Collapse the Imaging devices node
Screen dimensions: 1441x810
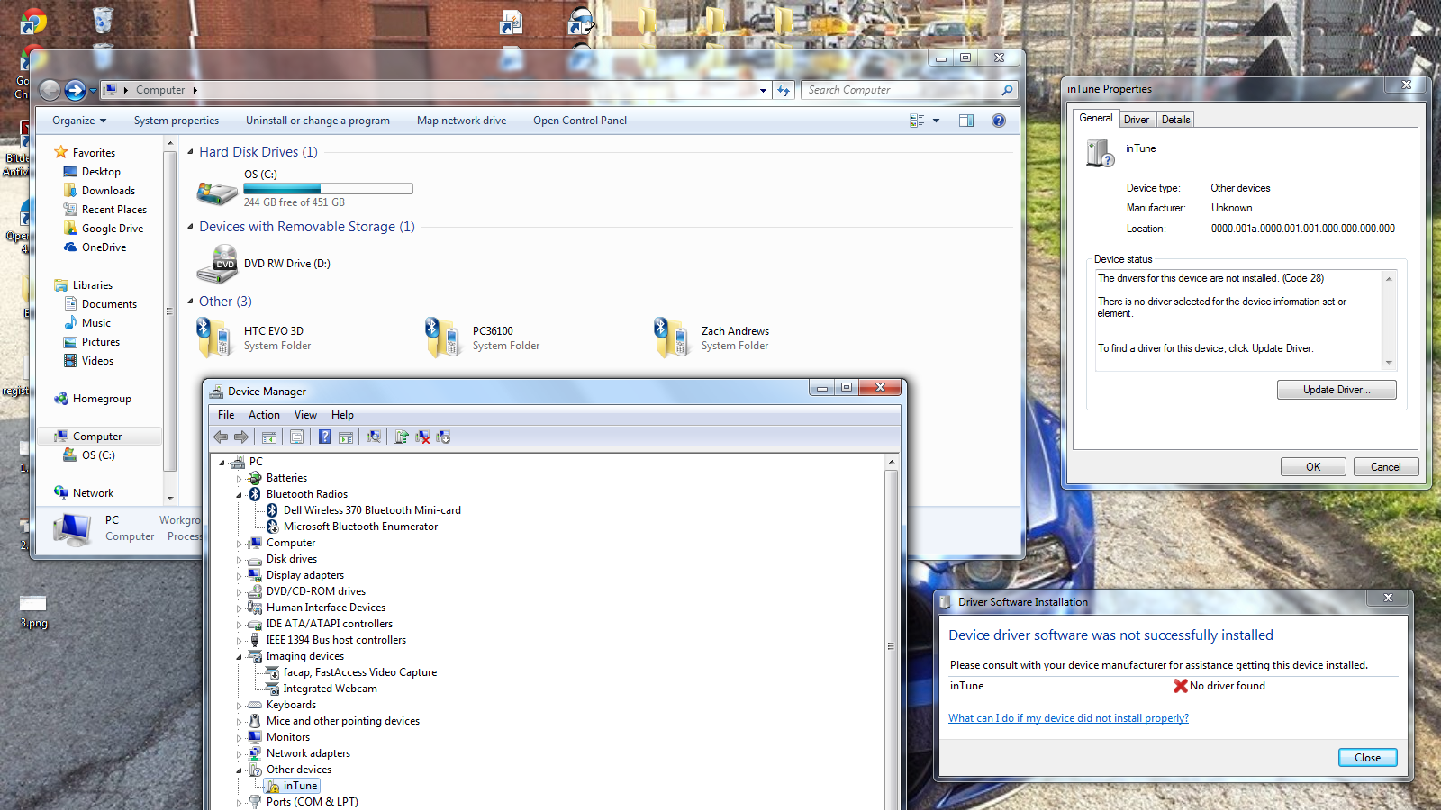pyautogui.click(x=240, y=657)
